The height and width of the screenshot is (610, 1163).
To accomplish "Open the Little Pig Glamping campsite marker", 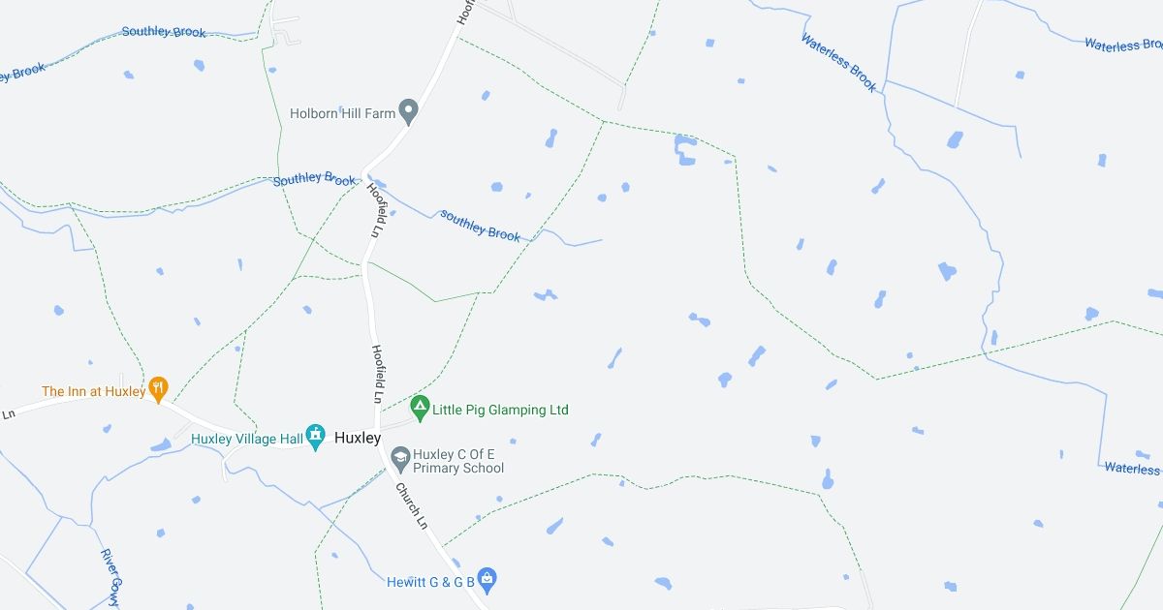I will [x=420, y=409].
